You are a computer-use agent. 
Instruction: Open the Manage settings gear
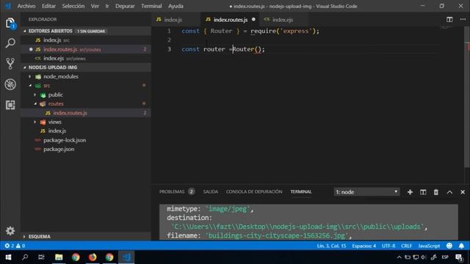click(x=10, y=231)
